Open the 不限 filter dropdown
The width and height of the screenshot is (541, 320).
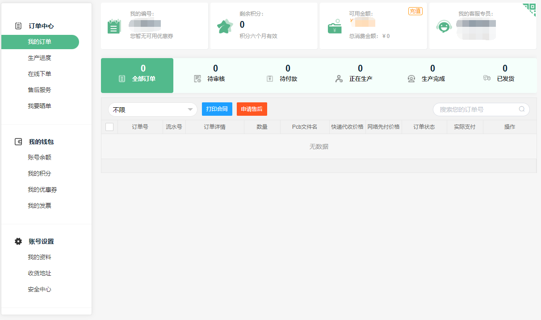152,109
